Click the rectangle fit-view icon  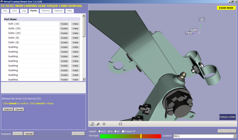[x=120, y=124]
